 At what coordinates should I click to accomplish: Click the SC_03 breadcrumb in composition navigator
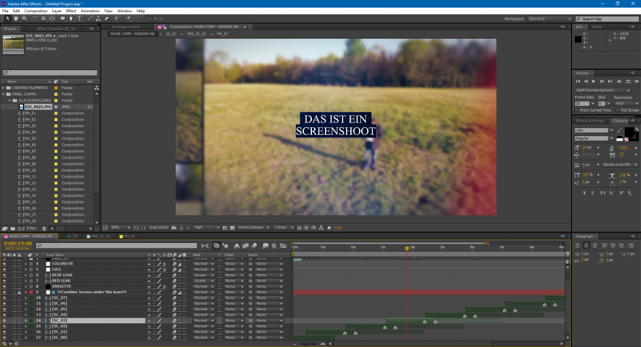(171, 33)
